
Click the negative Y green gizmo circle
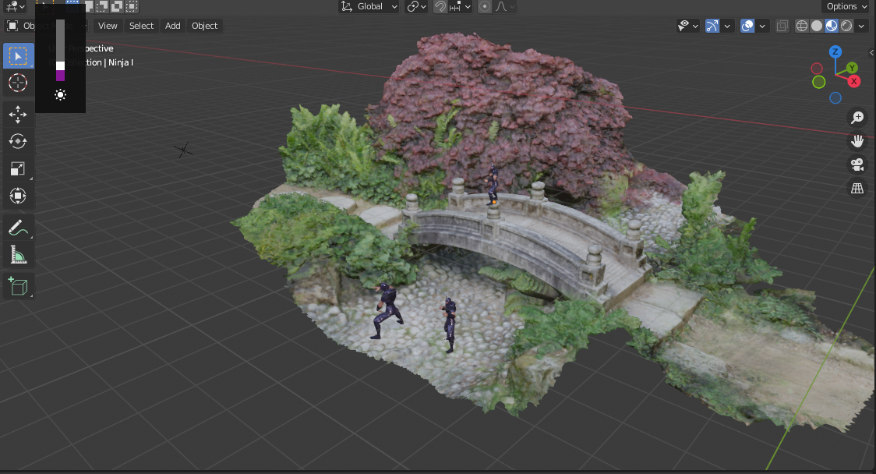819,82
